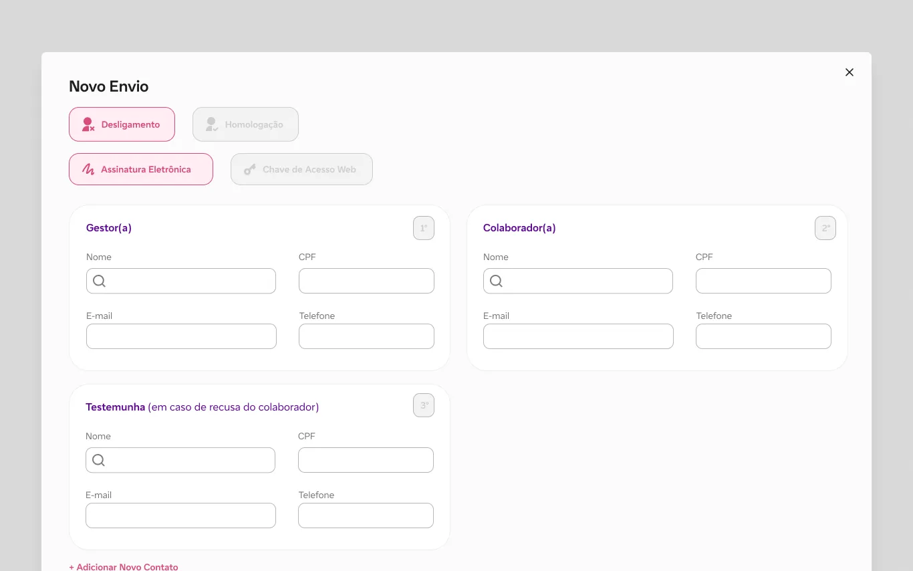
Task: Focus the Gestor(a) Nome search field
Action: [x=181, y=281]
